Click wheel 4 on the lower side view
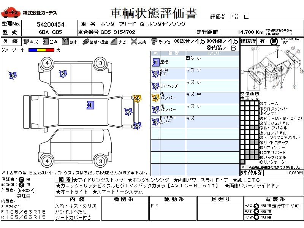The height and width of the screenshot is (228, 304). click(x=47, y=161)
